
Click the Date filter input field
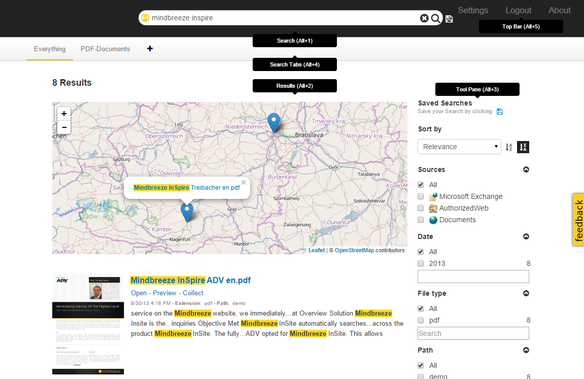(473, 277)
